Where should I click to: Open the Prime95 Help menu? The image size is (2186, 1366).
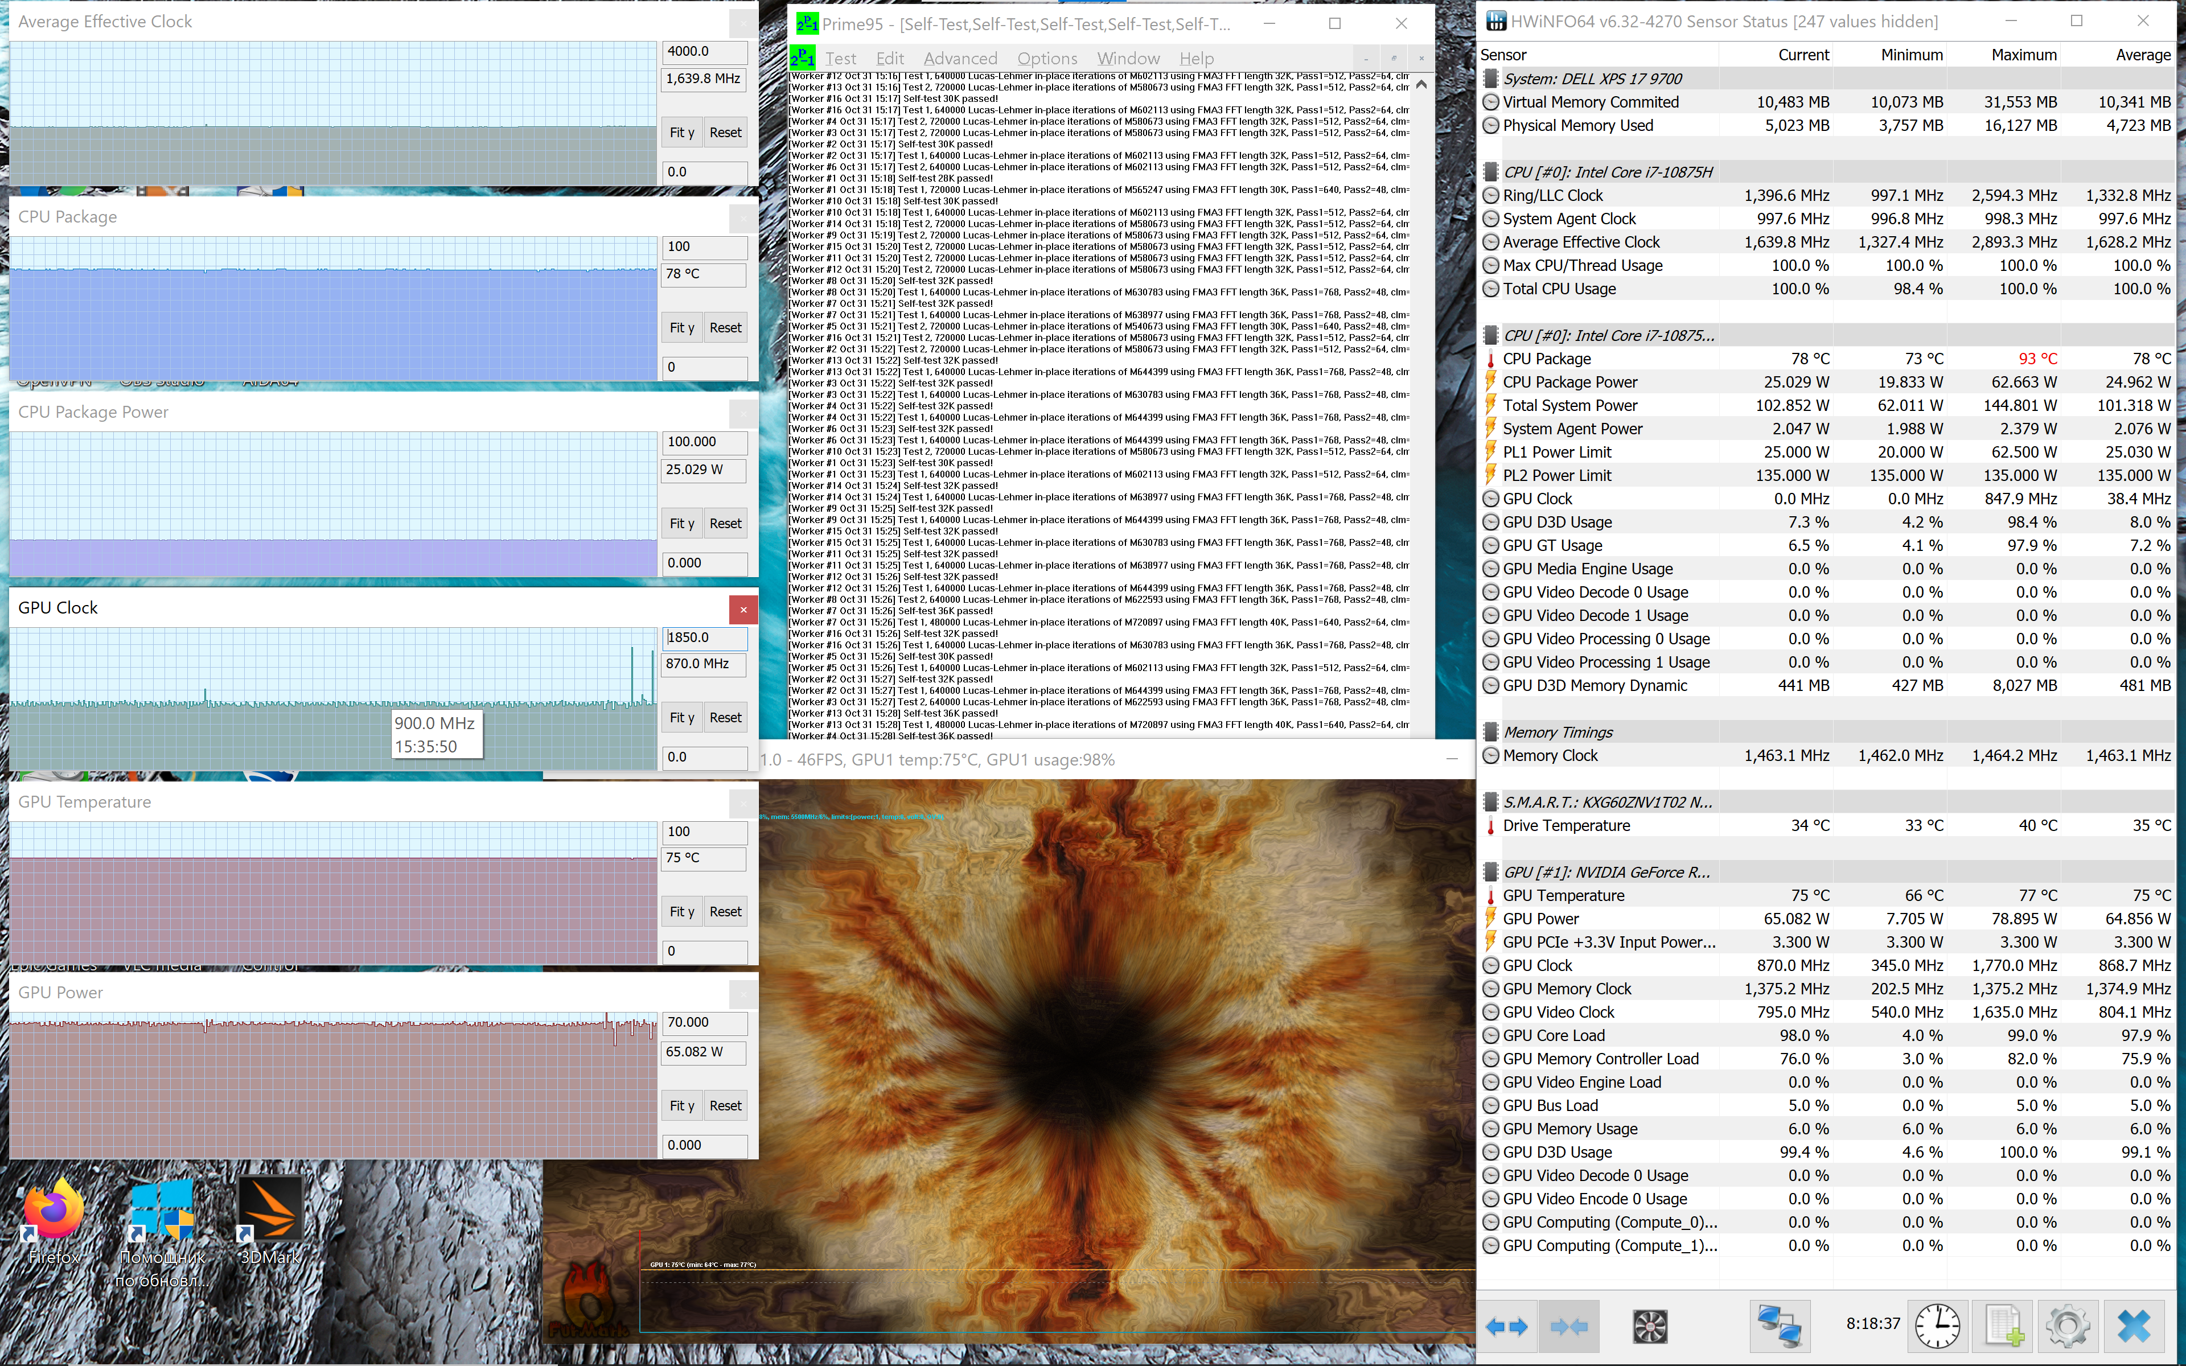[x=1196, y=59]
